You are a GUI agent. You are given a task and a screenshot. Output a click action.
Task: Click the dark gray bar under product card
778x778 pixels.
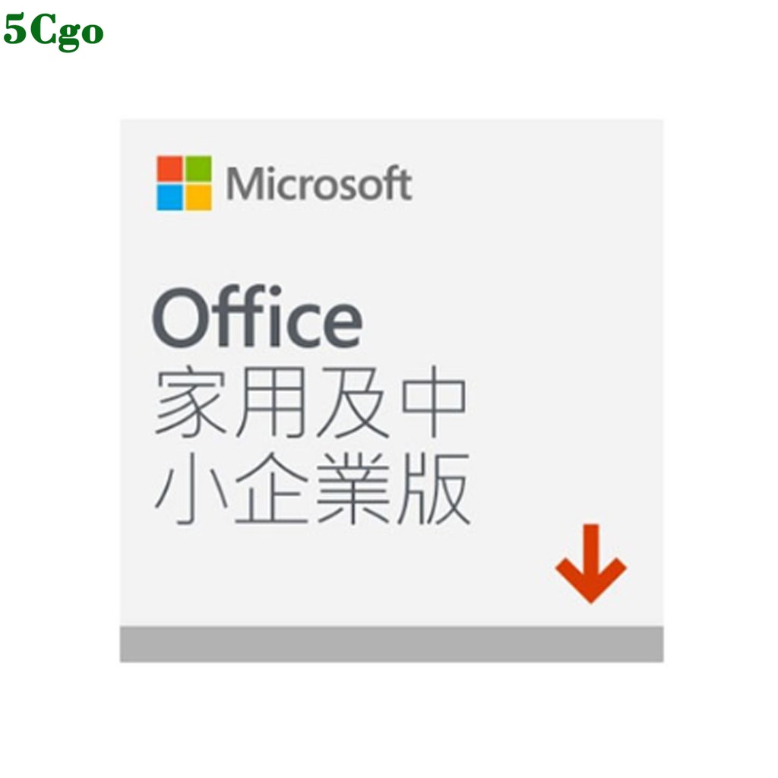[x=391, y=644]
